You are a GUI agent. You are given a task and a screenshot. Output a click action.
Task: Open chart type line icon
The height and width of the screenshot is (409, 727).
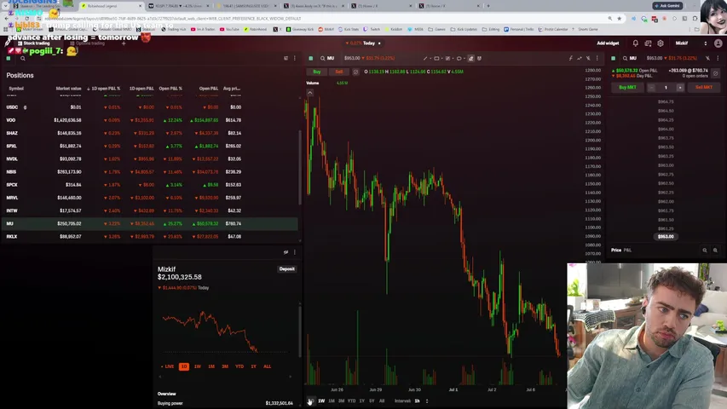pyautogui.click(x=579, y=59)
